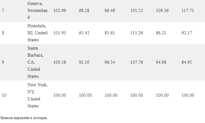This screenshot has width=205, height=123.
Task: Click rank number 10 in the table
Action: pyautogui.click(x=4, y=95)
